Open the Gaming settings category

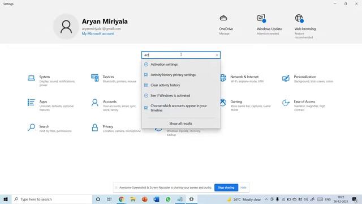(x=245, y=105)
